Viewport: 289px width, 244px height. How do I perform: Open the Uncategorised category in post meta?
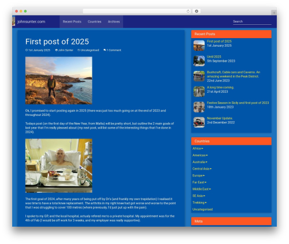(90, 50)
